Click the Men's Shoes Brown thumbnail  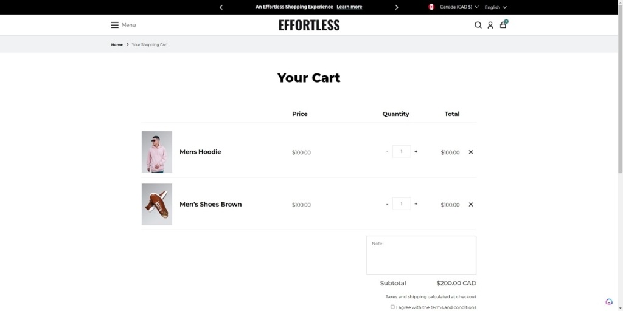coord(157,205)
